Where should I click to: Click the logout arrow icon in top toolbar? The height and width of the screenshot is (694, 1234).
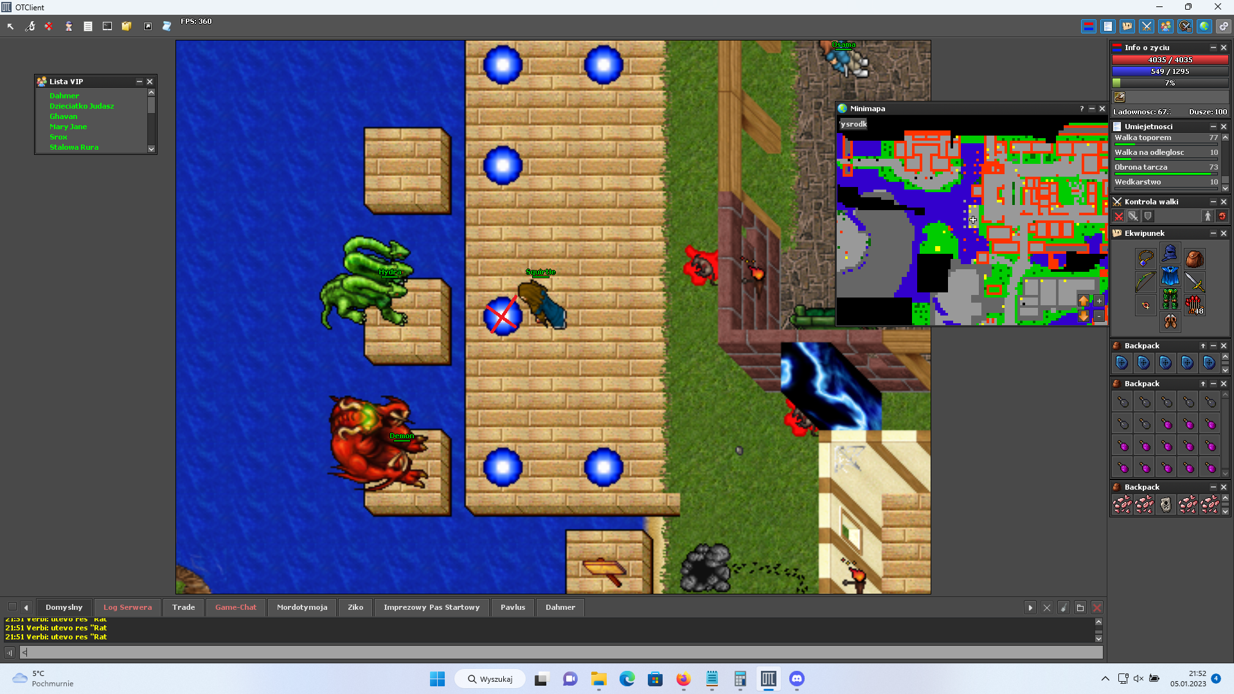(x=10, y=26)
